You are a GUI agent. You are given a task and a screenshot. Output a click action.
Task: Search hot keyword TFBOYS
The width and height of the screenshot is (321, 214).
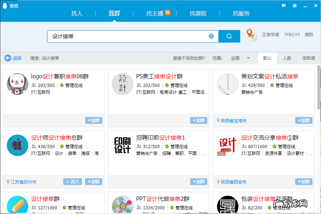pos(292,34)
